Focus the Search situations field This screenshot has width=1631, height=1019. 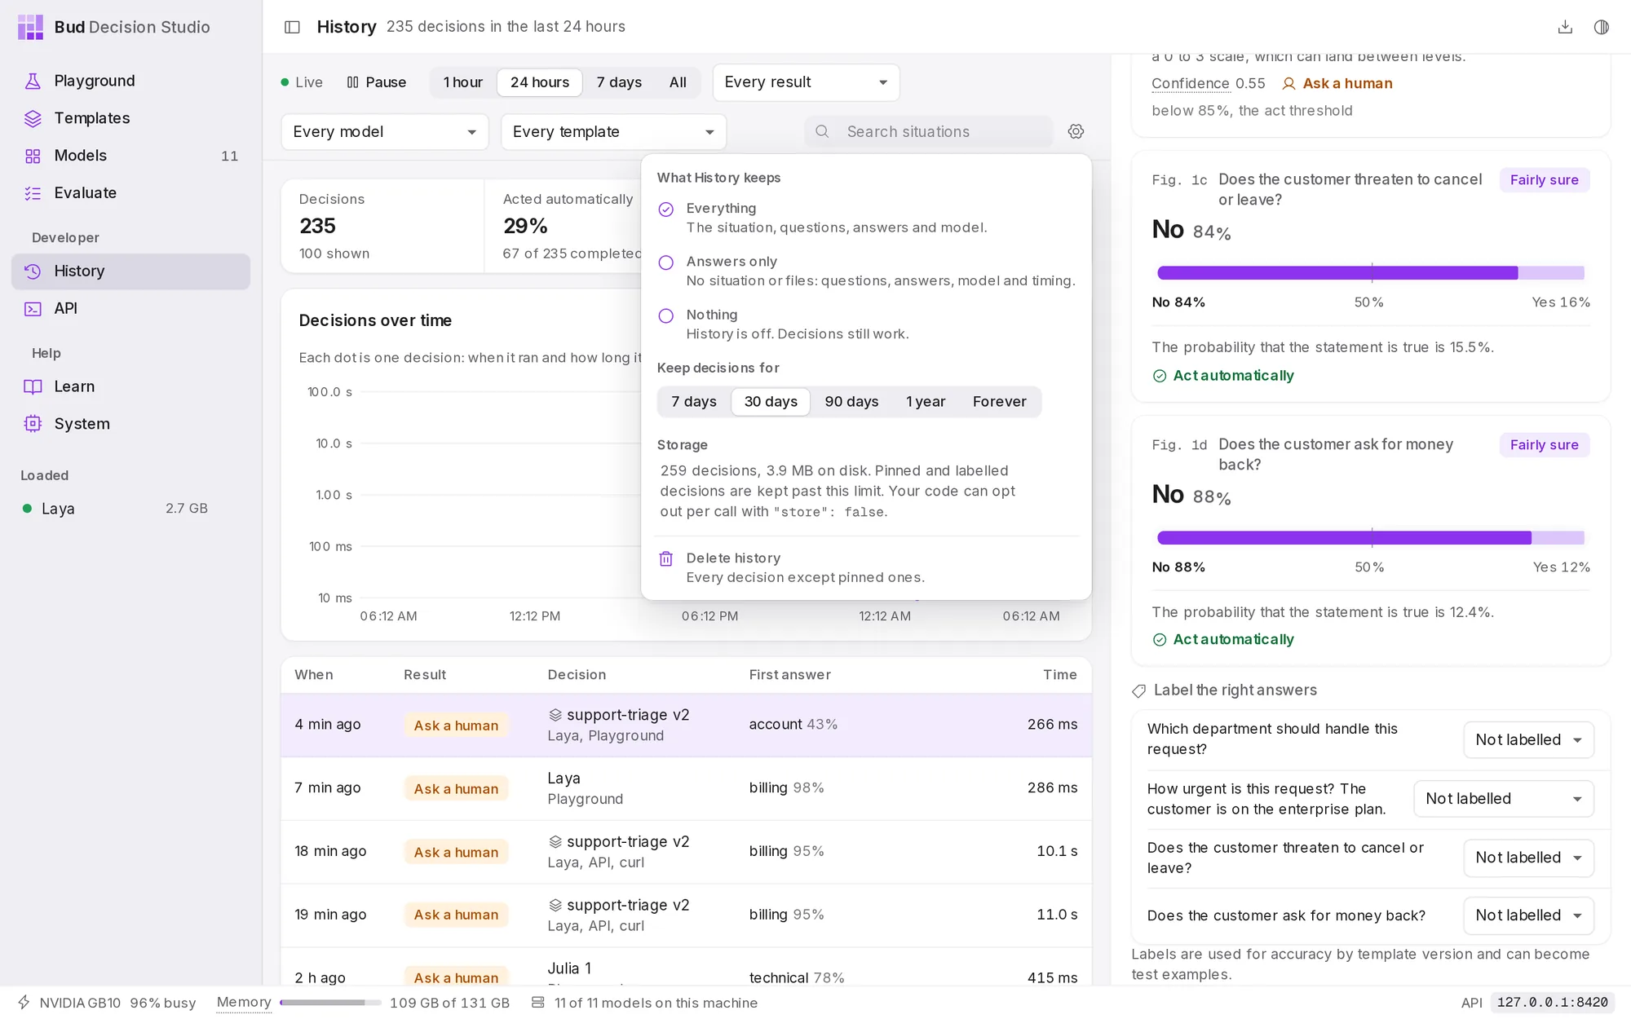(928, 131)
